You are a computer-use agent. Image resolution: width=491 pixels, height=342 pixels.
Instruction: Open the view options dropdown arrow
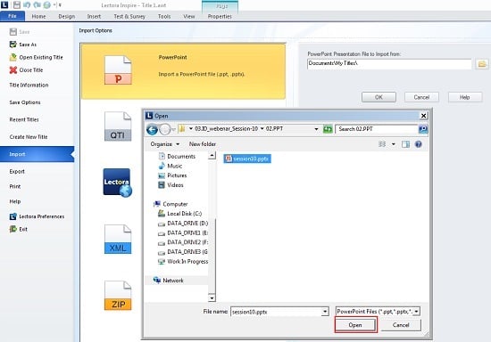click(394, 144)
